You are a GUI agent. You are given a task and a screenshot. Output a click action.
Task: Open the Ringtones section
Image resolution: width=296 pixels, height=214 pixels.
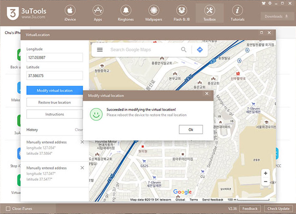click(x=126, y=13)
